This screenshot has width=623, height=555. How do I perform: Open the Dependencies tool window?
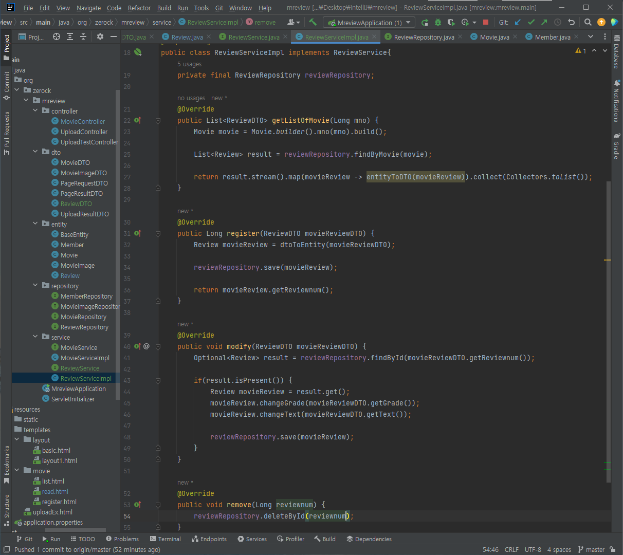coord(369,539)
